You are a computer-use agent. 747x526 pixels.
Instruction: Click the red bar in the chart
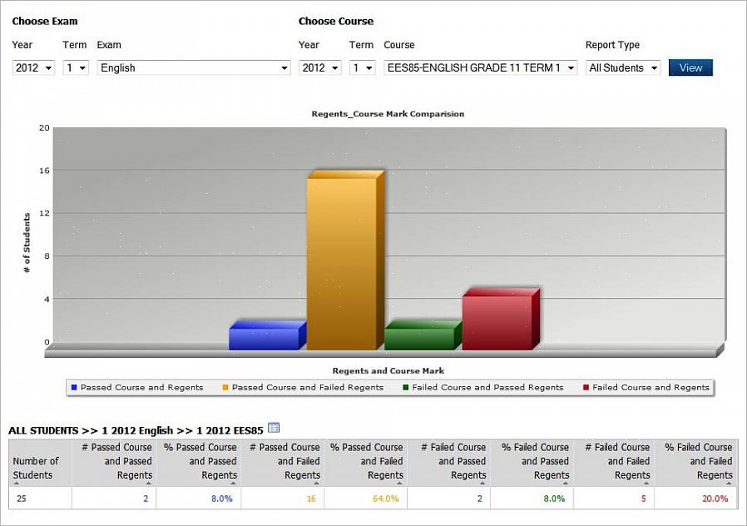point(497,322)
